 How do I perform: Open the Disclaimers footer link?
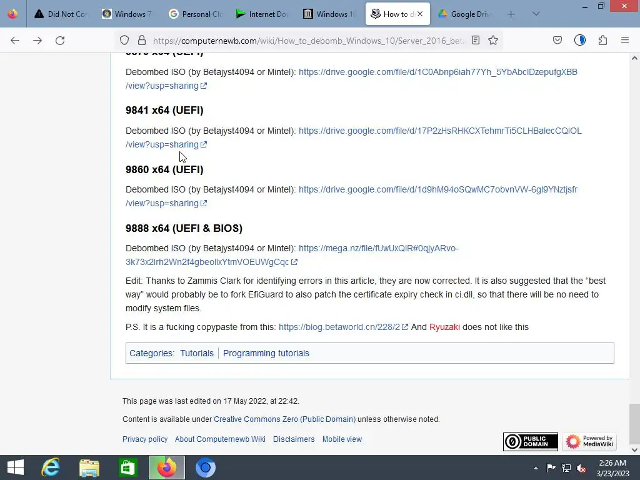tap(294, 439)
